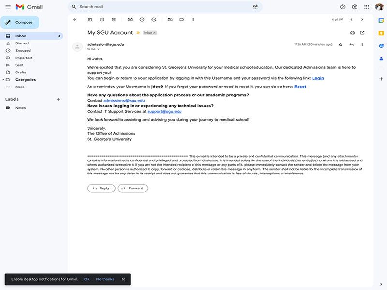This screenshot has width=387, height=290.
Task: Snooze this email
Action: [141, 20]
